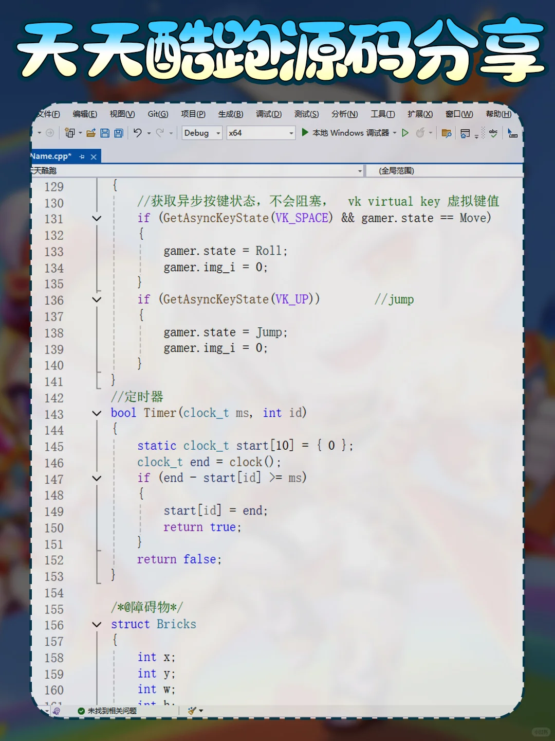The height and width of the screenshot is (741, 555).
Task: Click the VK_UP constant in line 136
Action: 292,299
